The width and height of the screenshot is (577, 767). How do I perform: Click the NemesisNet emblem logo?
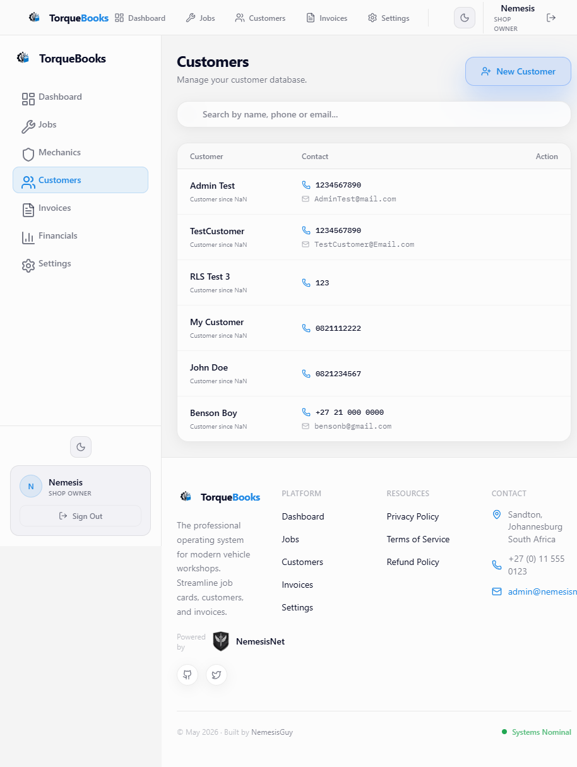point(221,641)
